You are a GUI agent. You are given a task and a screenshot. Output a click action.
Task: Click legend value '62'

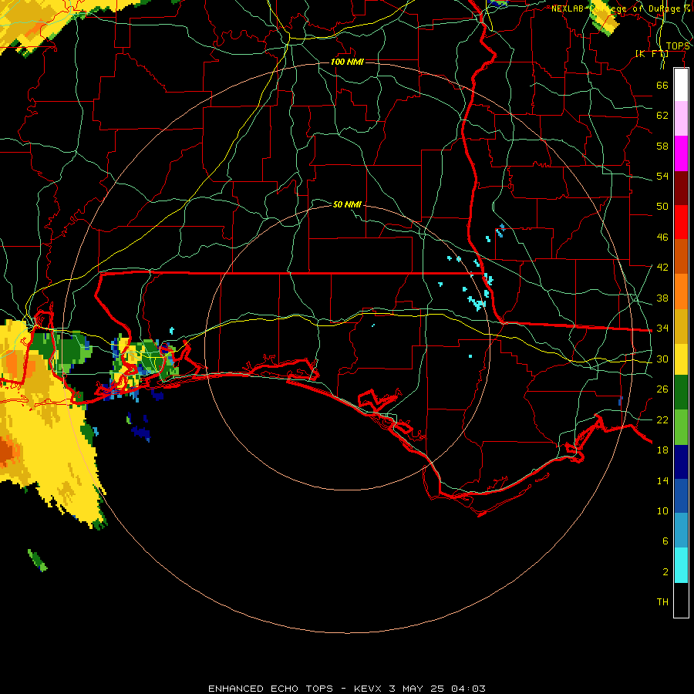[x=662, y=116]
